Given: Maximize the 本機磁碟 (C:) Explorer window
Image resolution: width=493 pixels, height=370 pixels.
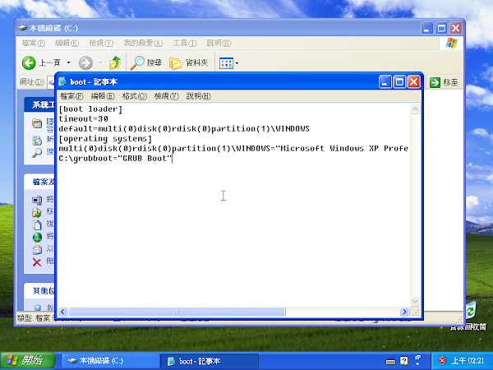Looking at the screenshot, I should pos(441,28).
